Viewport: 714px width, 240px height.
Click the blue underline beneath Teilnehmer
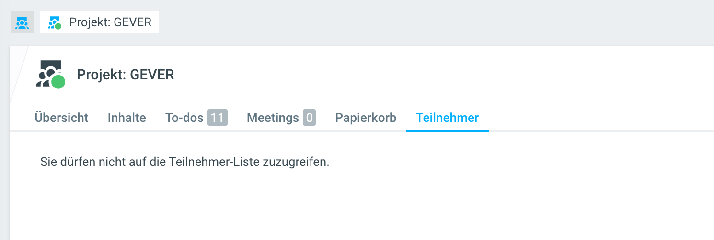[x=447, y=130]
